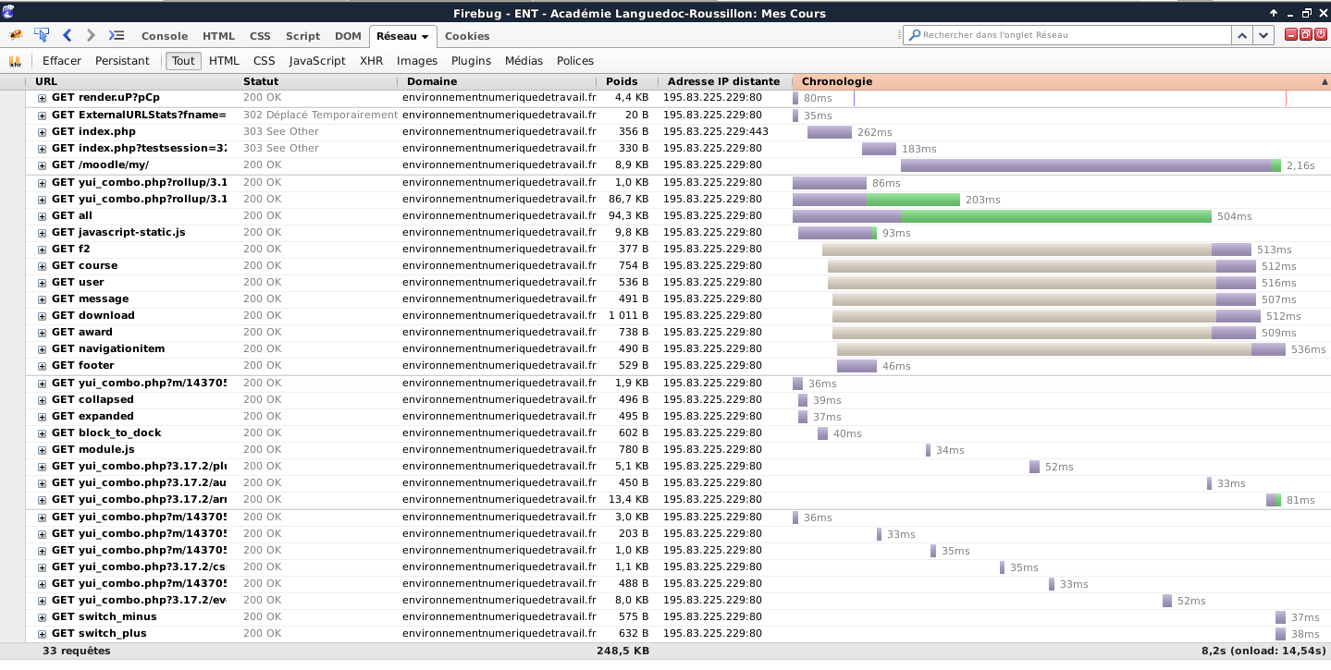Select the GET footer request row

pos(678,366)
